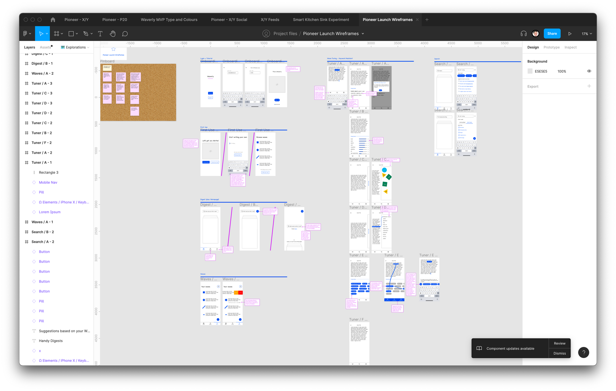Open the 17% zoom dropdown

[586, 34]
